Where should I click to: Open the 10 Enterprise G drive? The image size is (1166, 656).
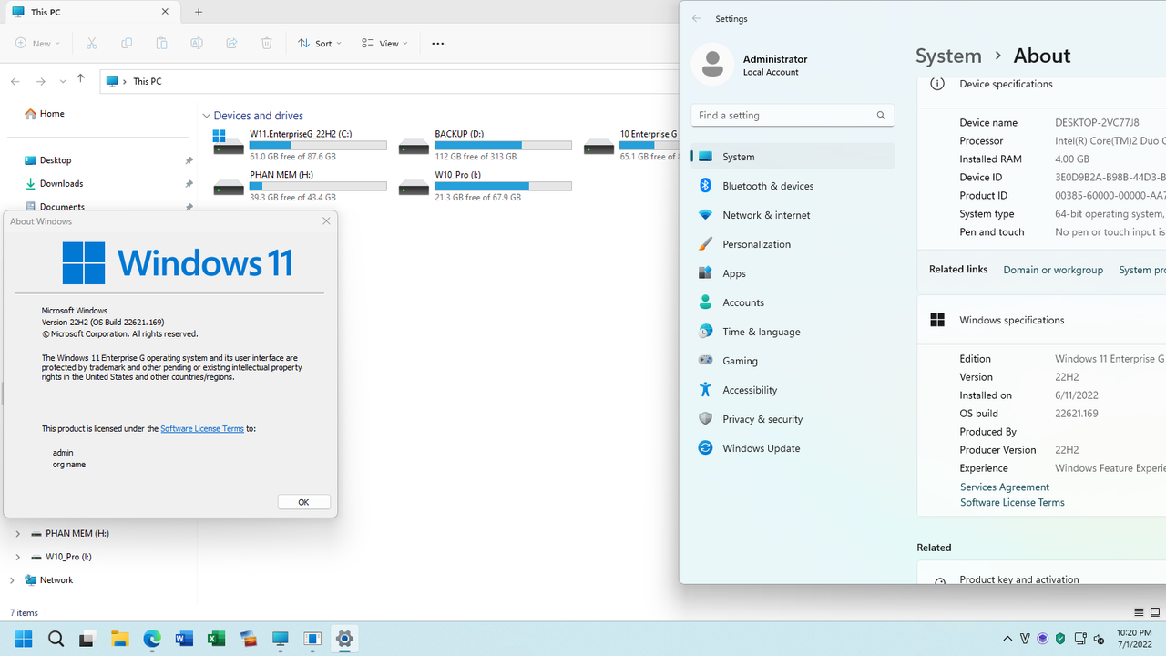[x=631, y=145]
